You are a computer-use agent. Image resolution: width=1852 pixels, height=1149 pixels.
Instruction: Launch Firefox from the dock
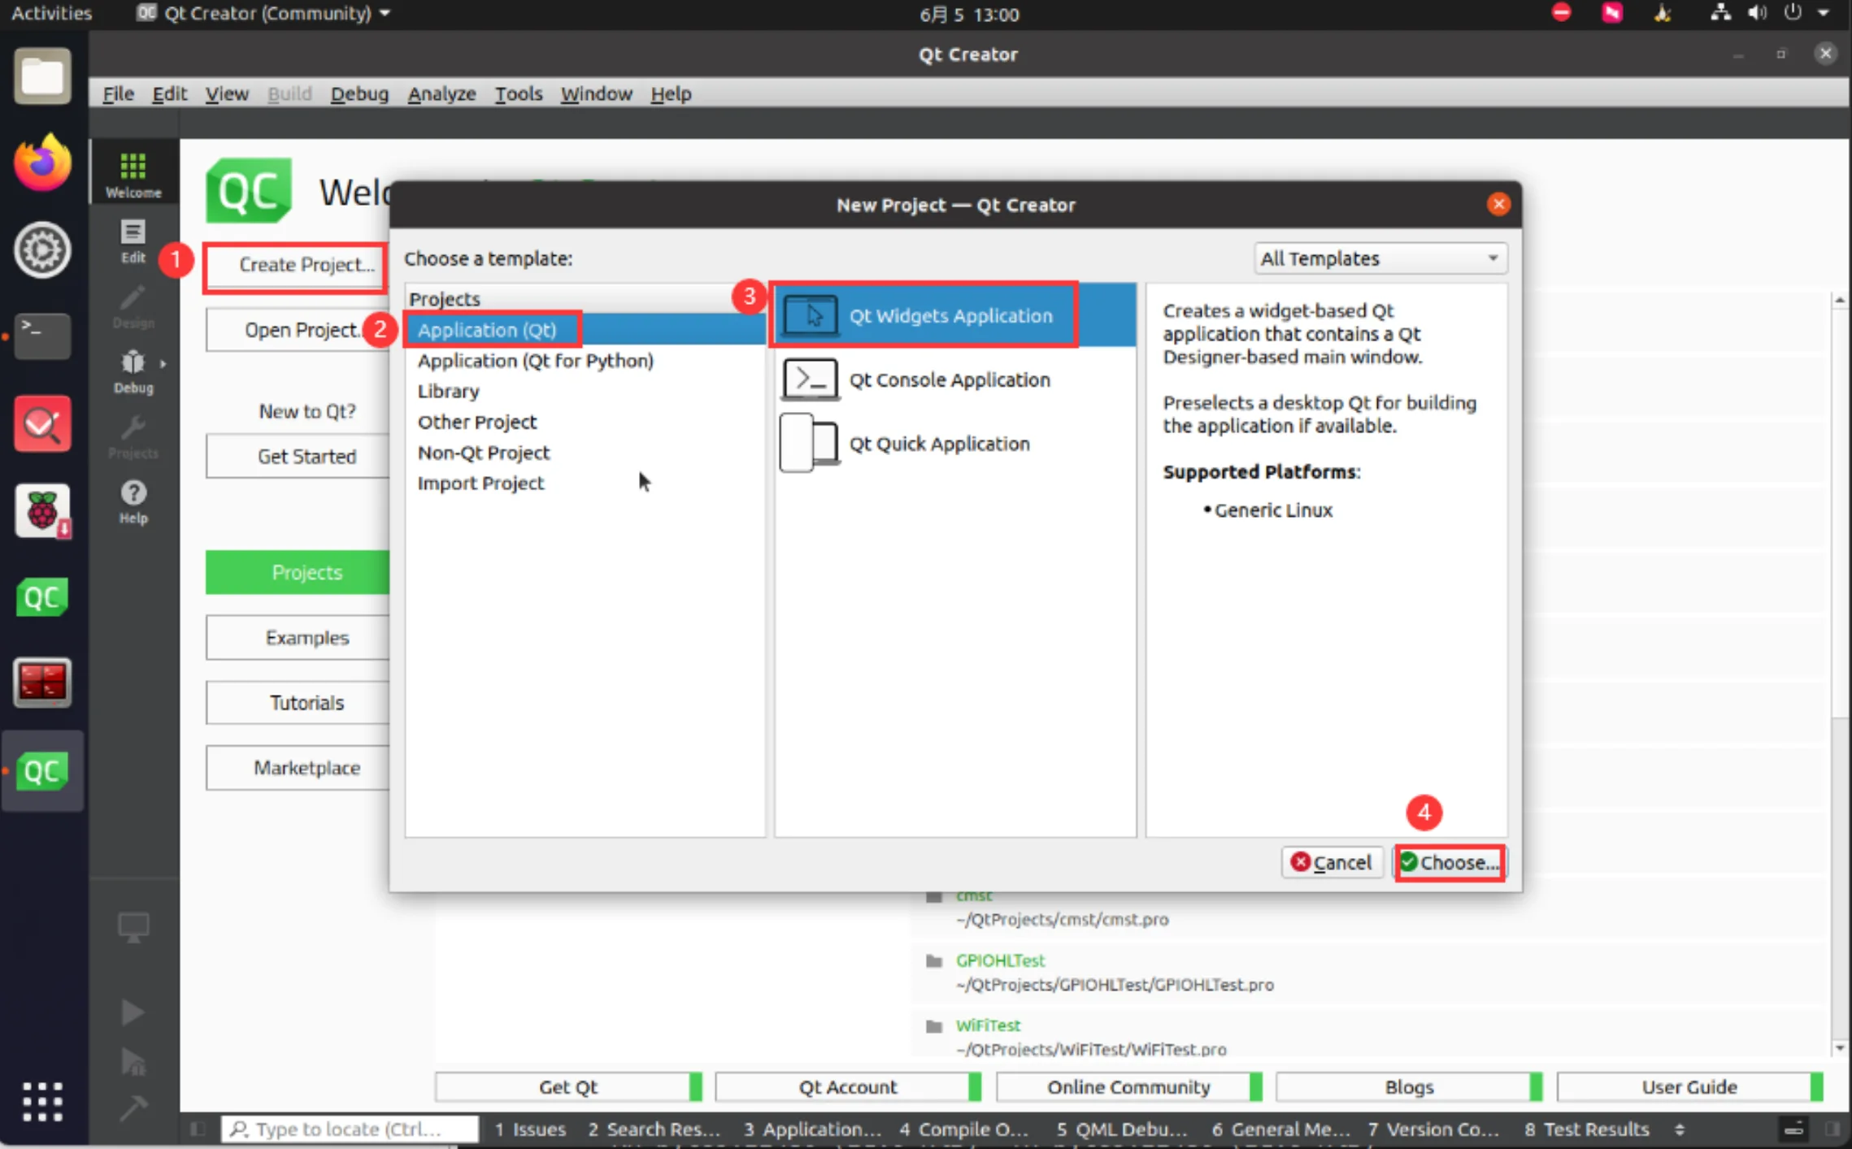42,163
